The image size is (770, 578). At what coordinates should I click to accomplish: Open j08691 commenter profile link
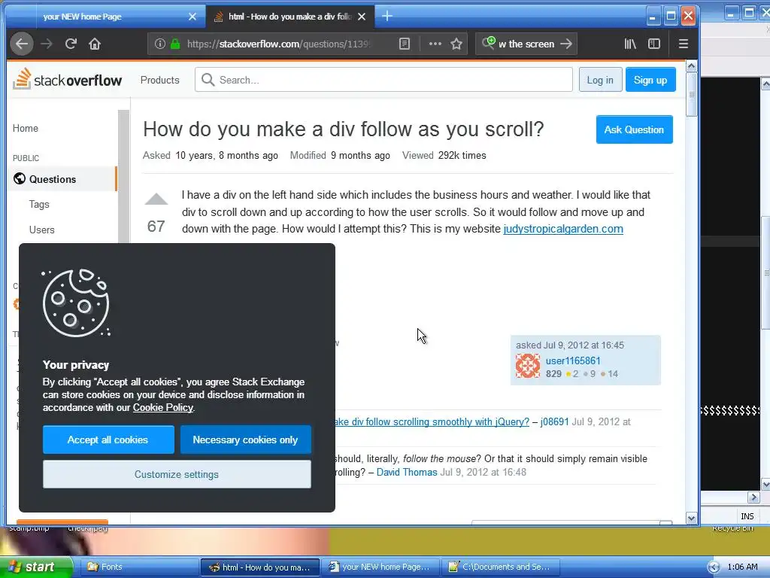(x=554, y=421)
